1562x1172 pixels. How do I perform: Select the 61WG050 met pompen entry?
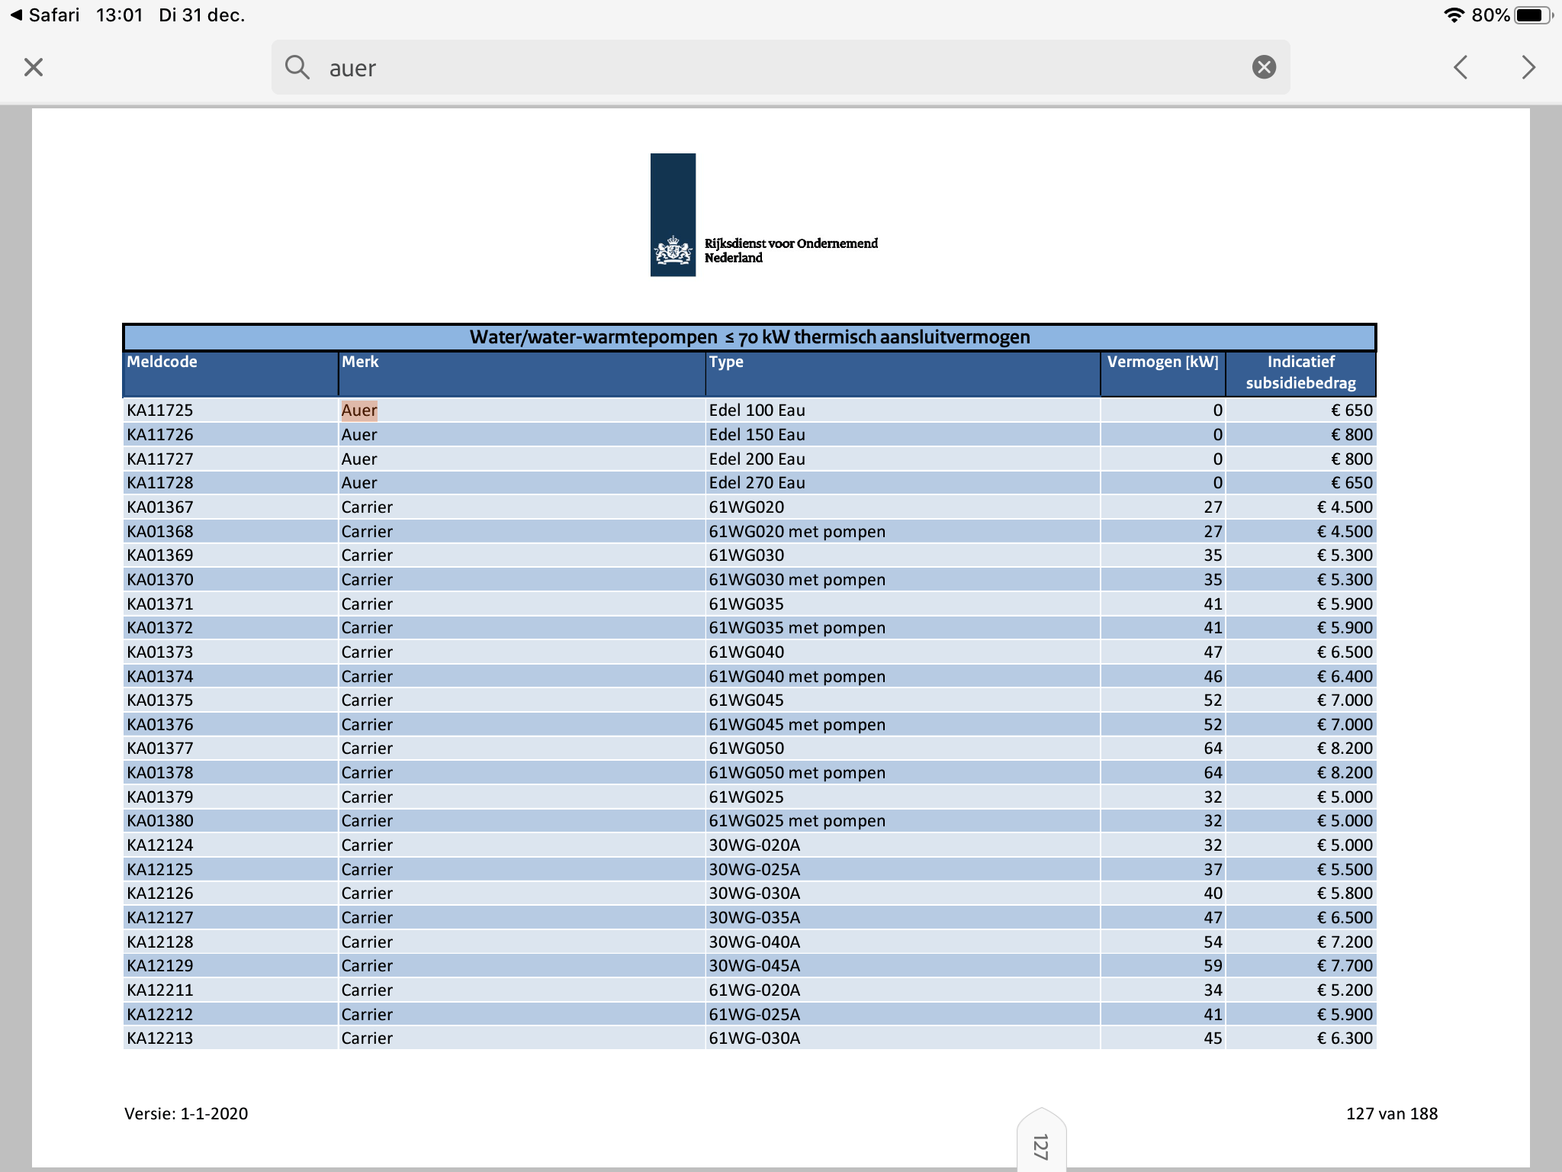797,773
